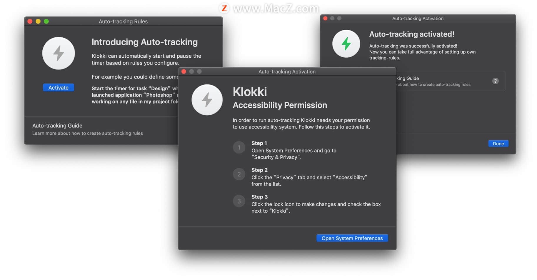Click the lightning icon beside Klokki heading
Viewport: 537px width, 280px height.
tap(207, 100)
